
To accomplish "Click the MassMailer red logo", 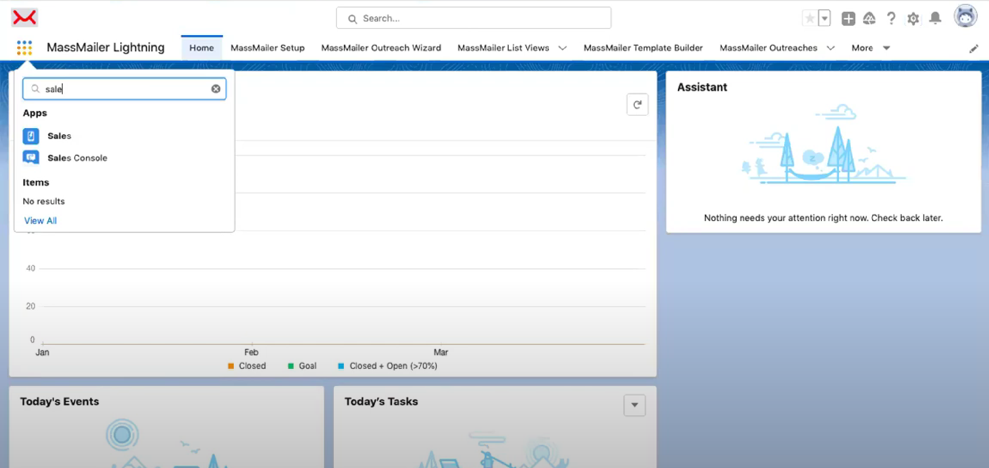I will click(x=25, y=18).
